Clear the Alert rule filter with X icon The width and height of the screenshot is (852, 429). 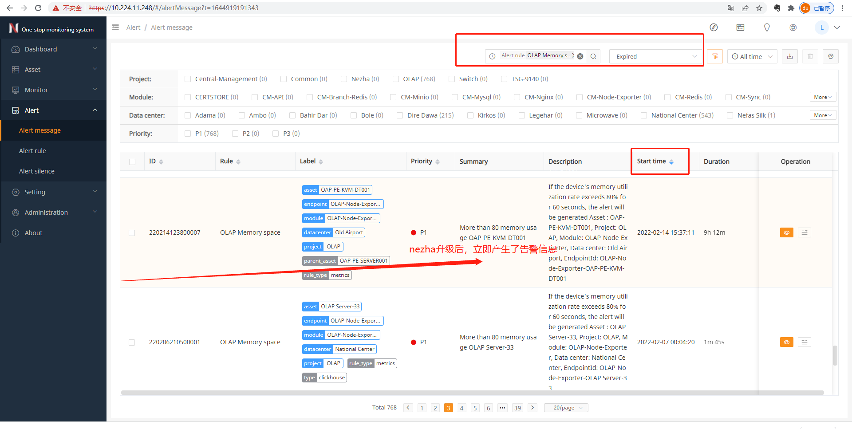point(580,56)
